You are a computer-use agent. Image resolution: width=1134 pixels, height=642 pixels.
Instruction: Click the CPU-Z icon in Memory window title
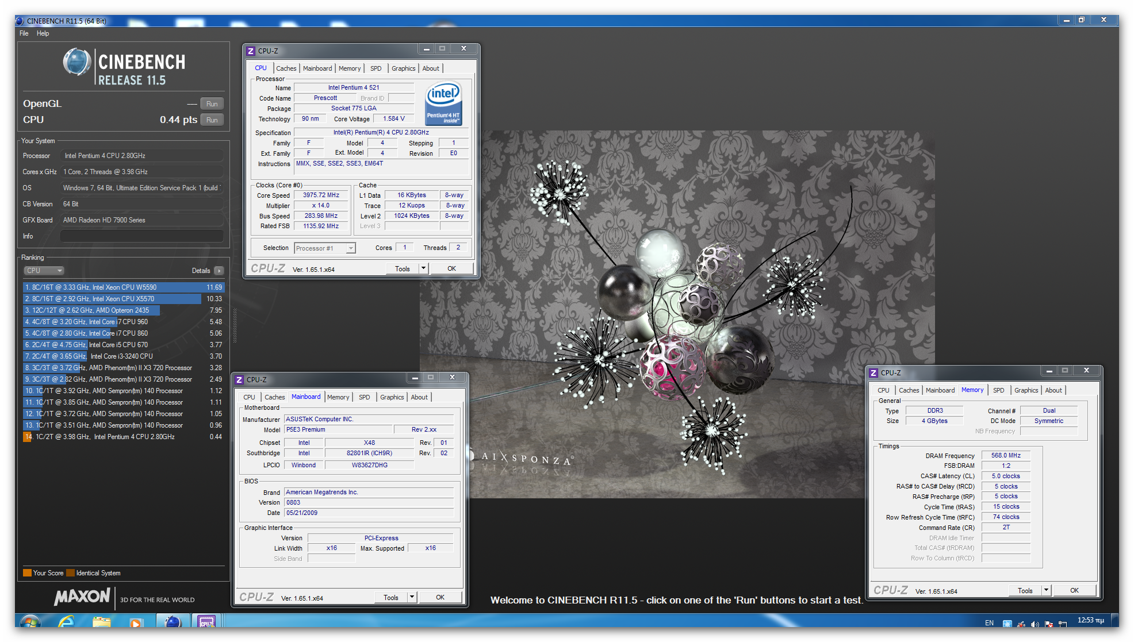[874, 373]
